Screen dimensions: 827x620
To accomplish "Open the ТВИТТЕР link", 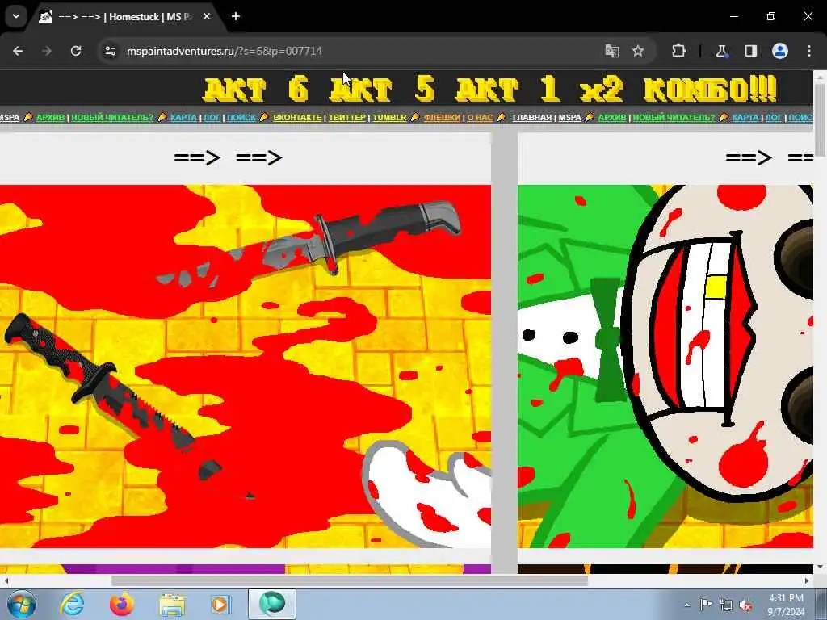I will tap(347, 118).
